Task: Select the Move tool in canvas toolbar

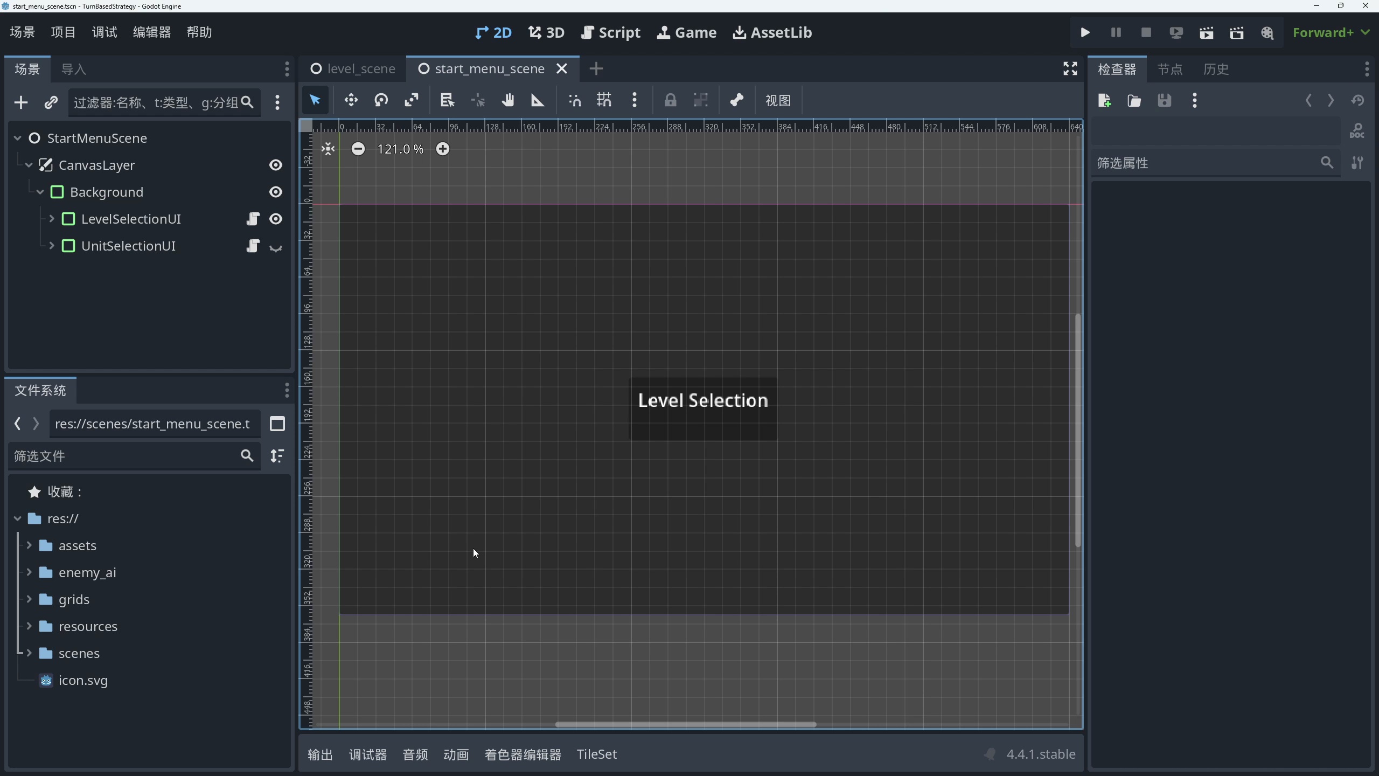Action: (350, 100)
